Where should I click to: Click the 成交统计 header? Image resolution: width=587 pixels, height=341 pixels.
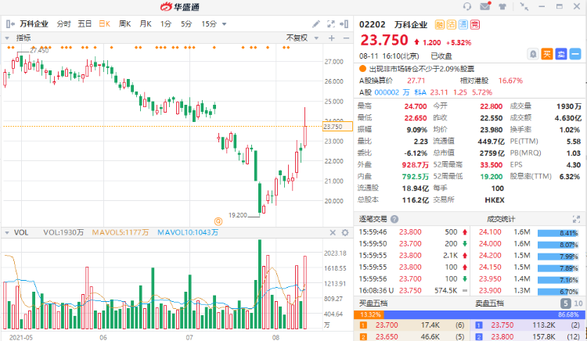tap(501, 219)
